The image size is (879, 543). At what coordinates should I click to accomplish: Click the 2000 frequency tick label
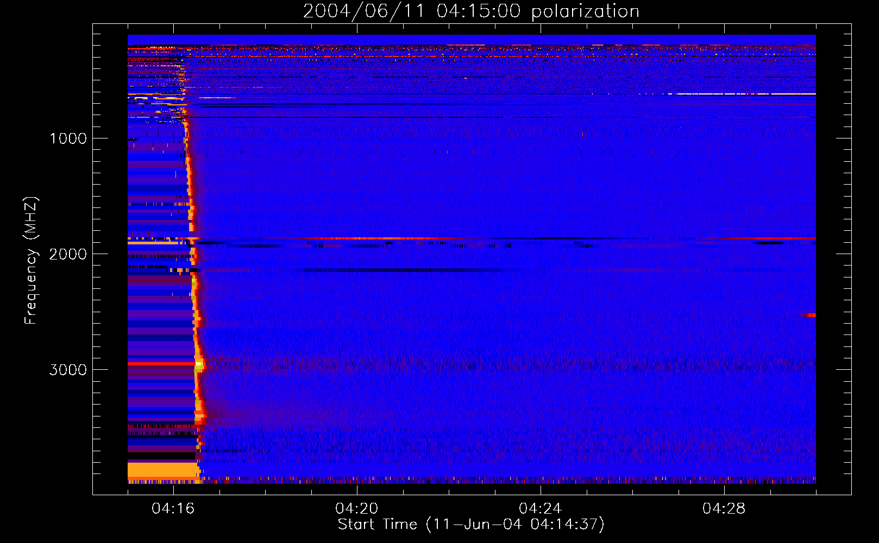point(68,254)
